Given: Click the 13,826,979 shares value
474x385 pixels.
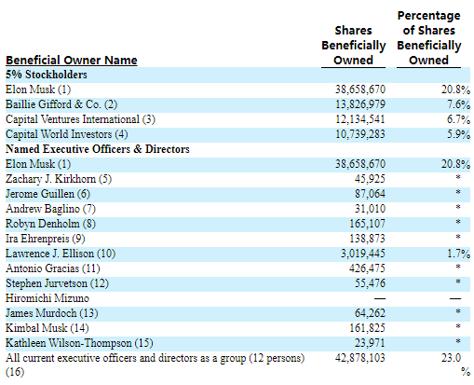Looking at the screenshot, I should tap(360, 104).
